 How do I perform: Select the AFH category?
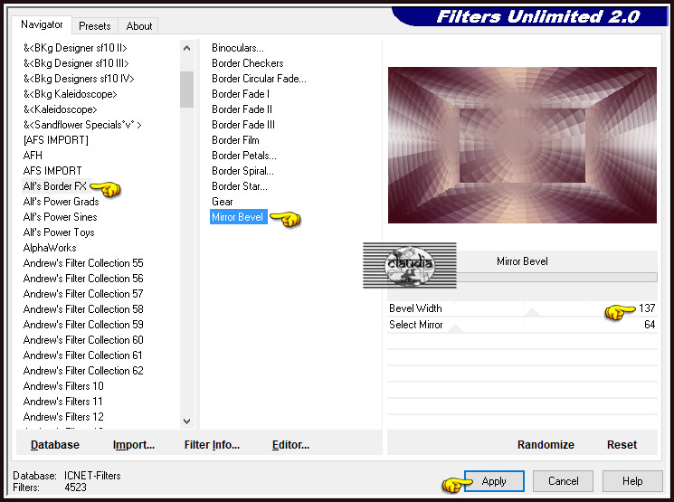click(33, 156)
